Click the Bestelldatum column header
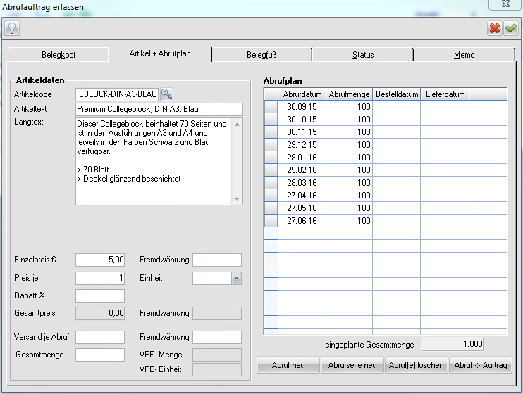This screenshot has width=523, height=394. point(397,94)
